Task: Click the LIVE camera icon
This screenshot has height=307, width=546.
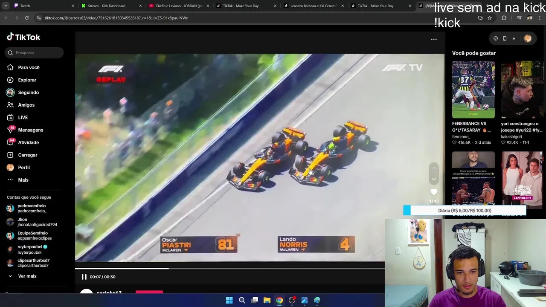Action: [x=10, y=117]
